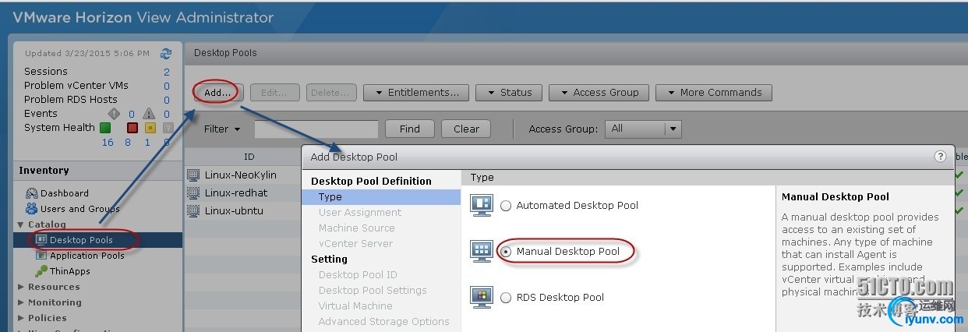Click the refresh icon beside Updated timestamp
The height and width of the screenshot is (332, 968).
click(165, 54)
